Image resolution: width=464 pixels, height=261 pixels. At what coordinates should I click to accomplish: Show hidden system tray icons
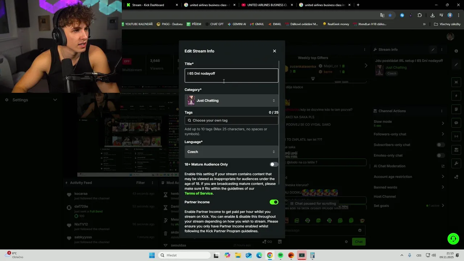click(402, 255)
